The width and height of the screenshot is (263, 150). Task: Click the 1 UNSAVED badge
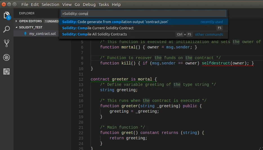pyautogui.click(x=52, y=21)
